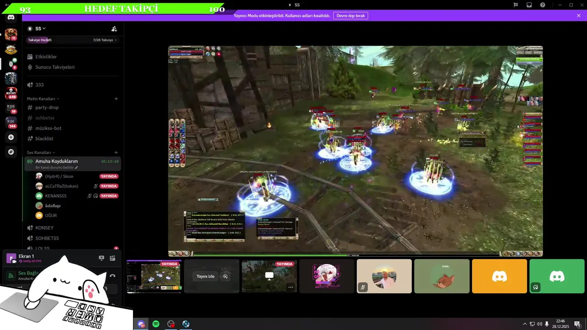Open RISE server with 144 badge
The width and height of the screenshot is (587, 330).
[11, 122]
